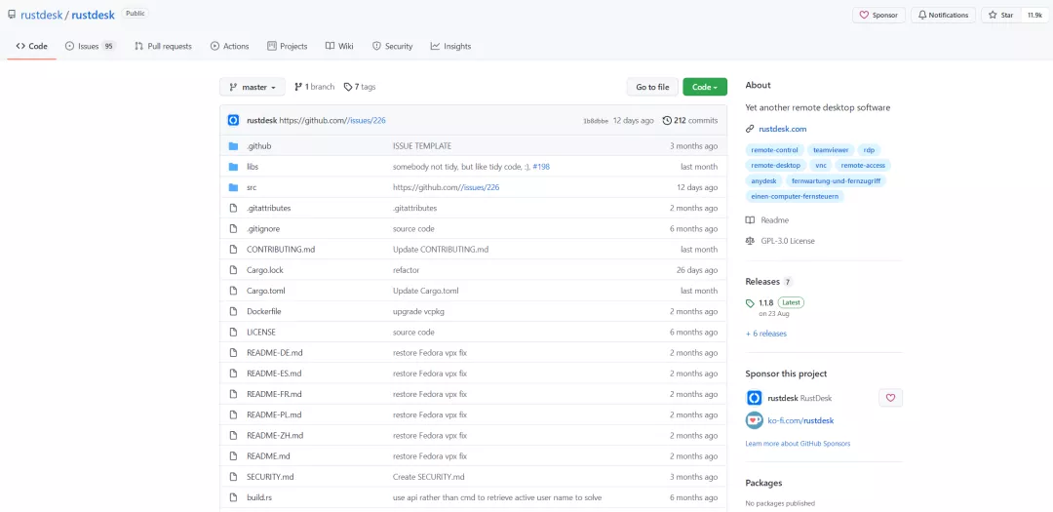Screen dimensions: 1053x512
Task: Star the rustdesk repository
Action: pos(1000,15)
